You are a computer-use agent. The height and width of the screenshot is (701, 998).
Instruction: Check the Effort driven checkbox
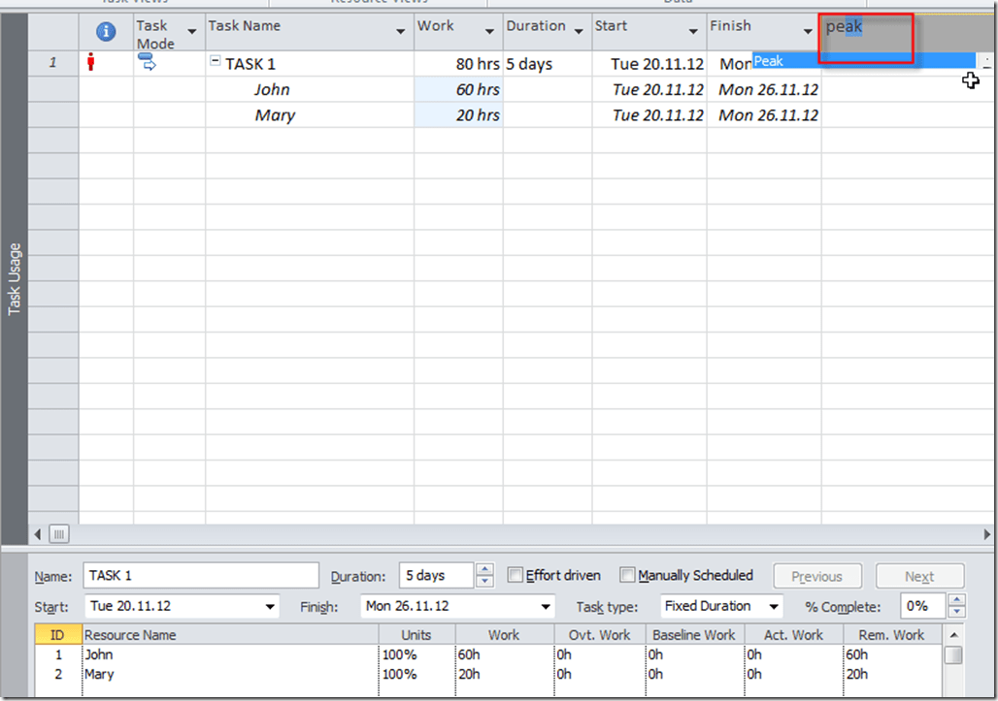coord(516,576)
